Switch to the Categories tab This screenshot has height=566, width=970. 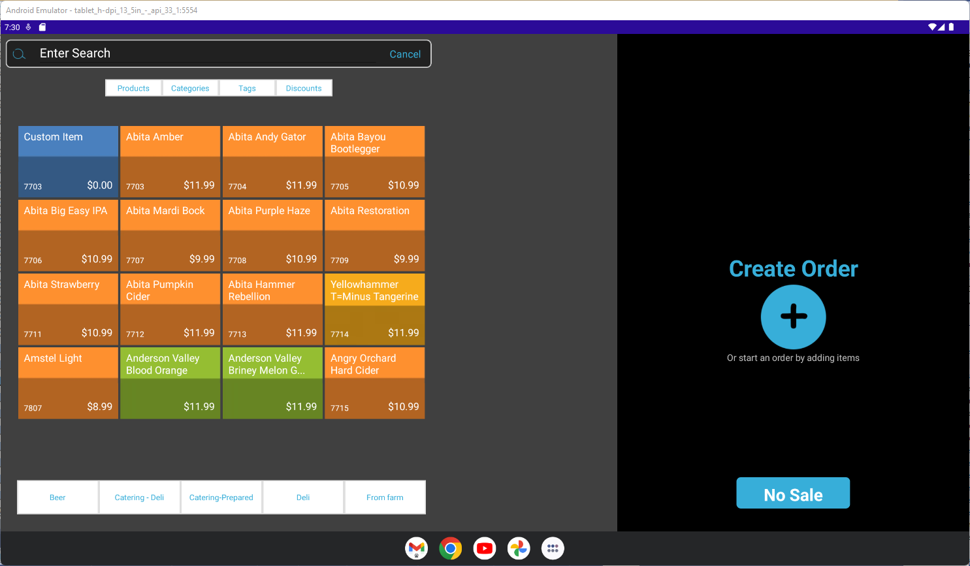(x=190, y=88)
